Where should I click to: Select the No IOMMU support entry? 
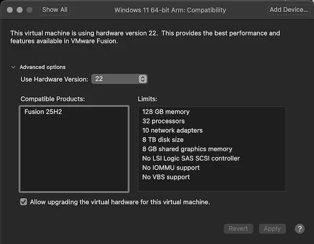click(x=170, y=168)
